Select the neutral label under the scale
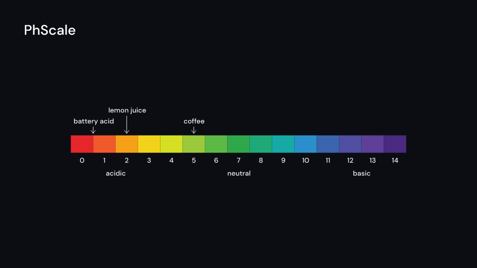 click(239, 174)
